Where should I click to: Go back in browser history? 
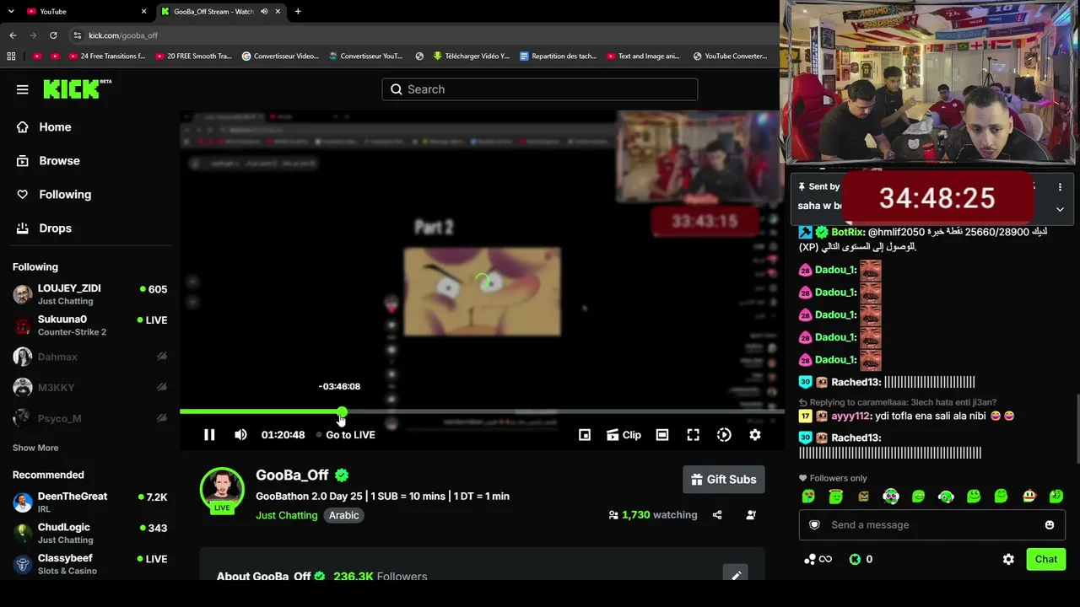[x=13, y=35]
